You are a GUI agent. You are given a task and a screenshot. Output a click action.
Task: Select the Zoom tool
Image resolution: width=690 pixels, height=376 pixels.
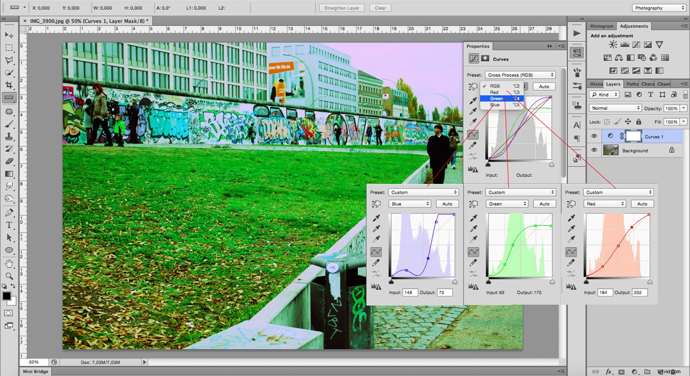pos(8,276)
